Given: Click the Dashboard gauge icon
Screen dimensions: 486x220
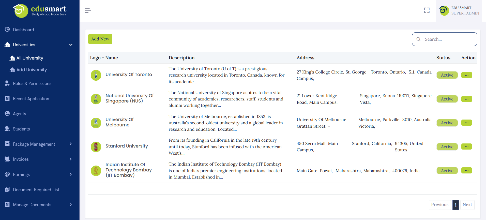Looking at the screenshot, I should click(x=7, y=30).
